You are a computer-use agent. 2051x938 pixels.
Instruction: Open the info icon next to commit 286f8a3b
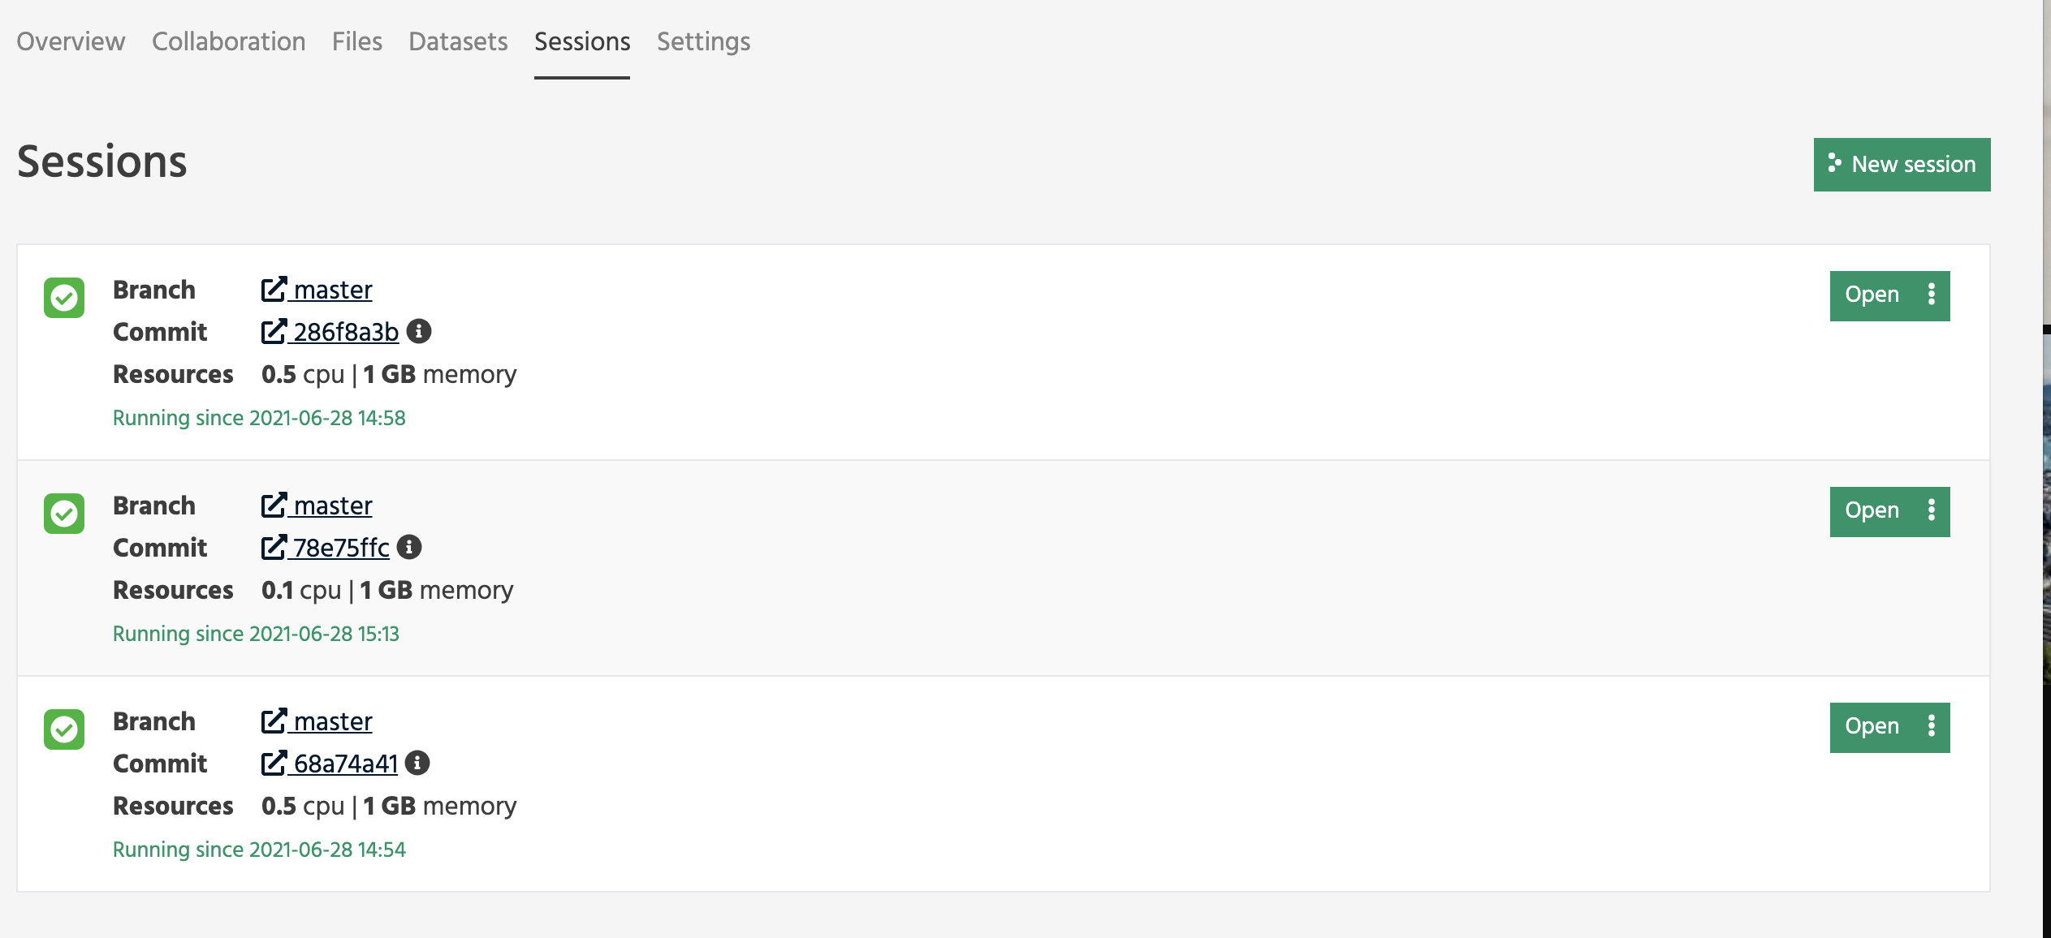pyautogui.click(x=421, y=331)
